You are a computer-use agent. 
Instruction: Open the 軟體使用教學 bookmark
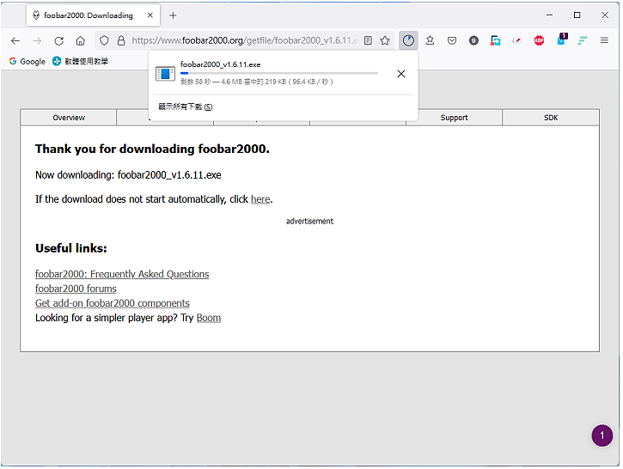pos(80,62)
